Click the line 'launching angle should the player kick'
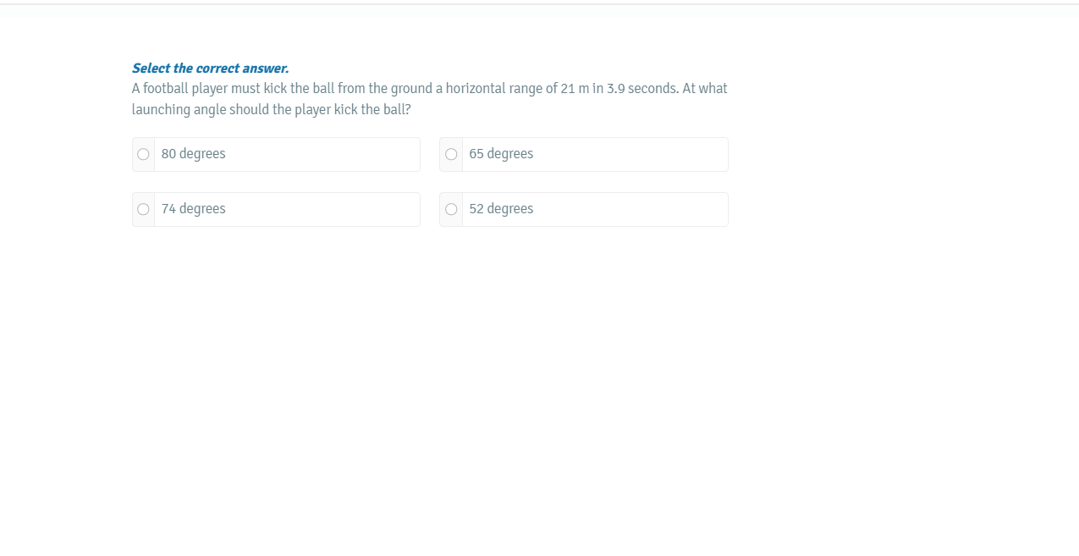This screenshot has width=1079, height=556. 271,110
